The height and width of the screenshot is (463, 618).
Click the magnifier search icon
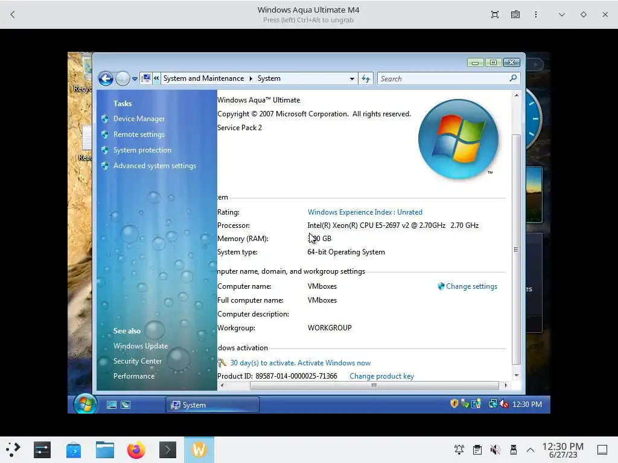coord(513,78)
